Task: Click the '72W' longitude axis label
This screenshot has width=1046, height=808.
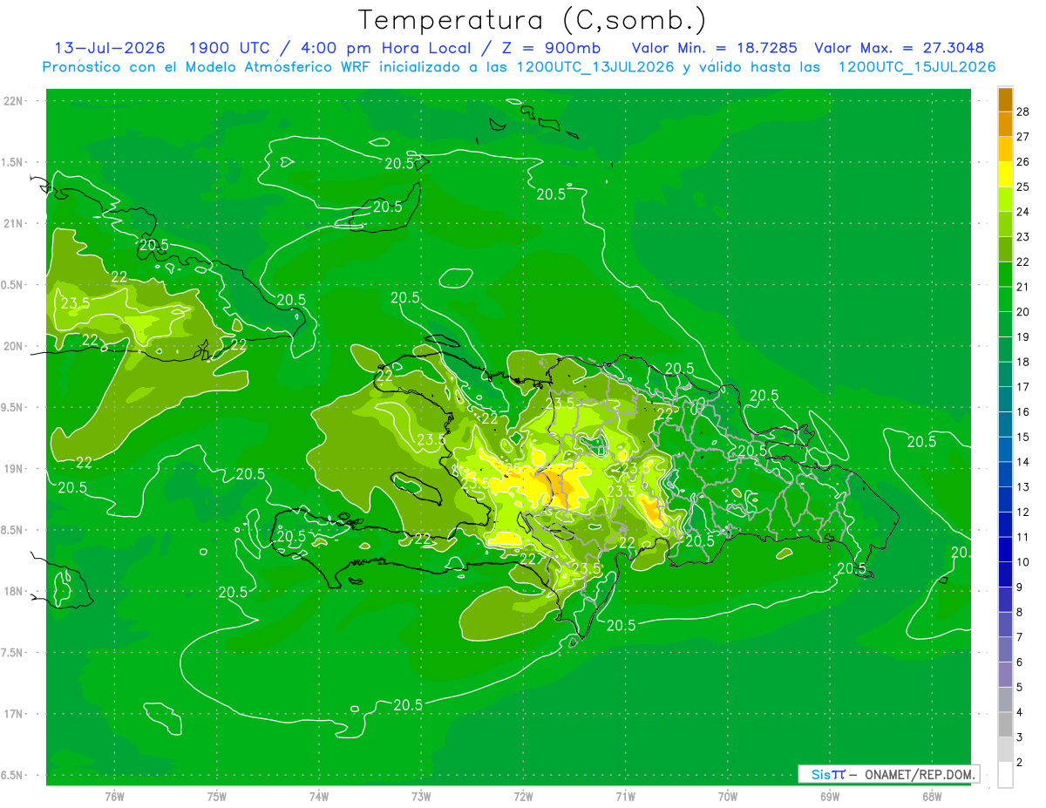Action: (523, 796)
